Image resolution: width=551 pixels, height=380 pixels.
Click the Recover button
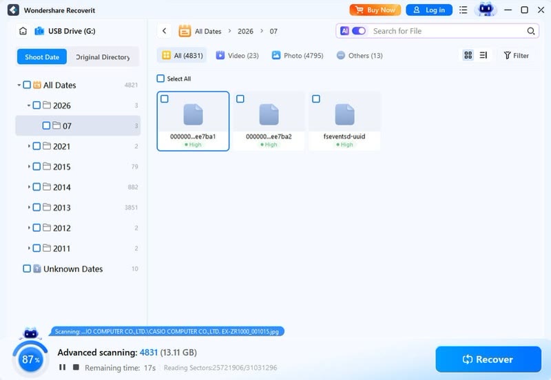click(x=488, y=359)
